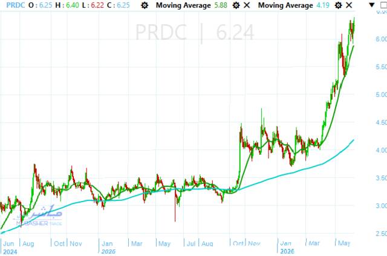Open settings gear next to PRDC price values
This screenshot has width=387, height=256.
point(145,5)
